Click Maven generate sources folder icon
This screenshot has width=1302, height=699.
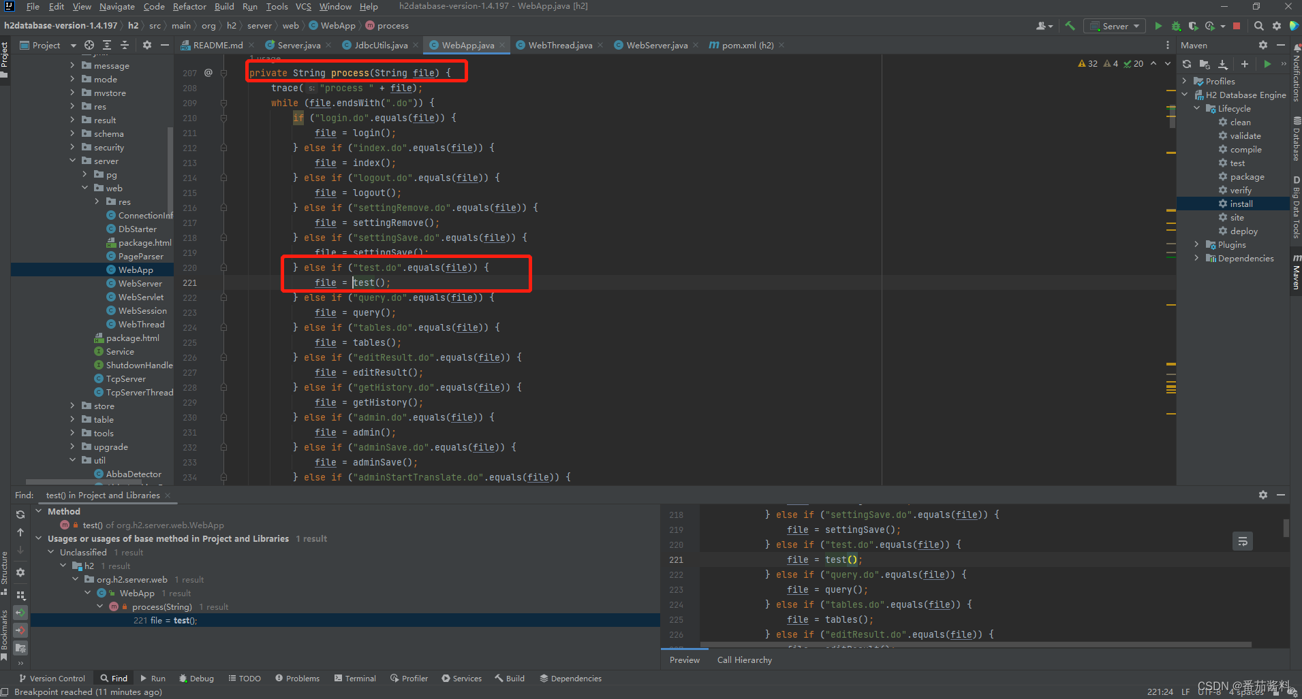pos(1205,64)
